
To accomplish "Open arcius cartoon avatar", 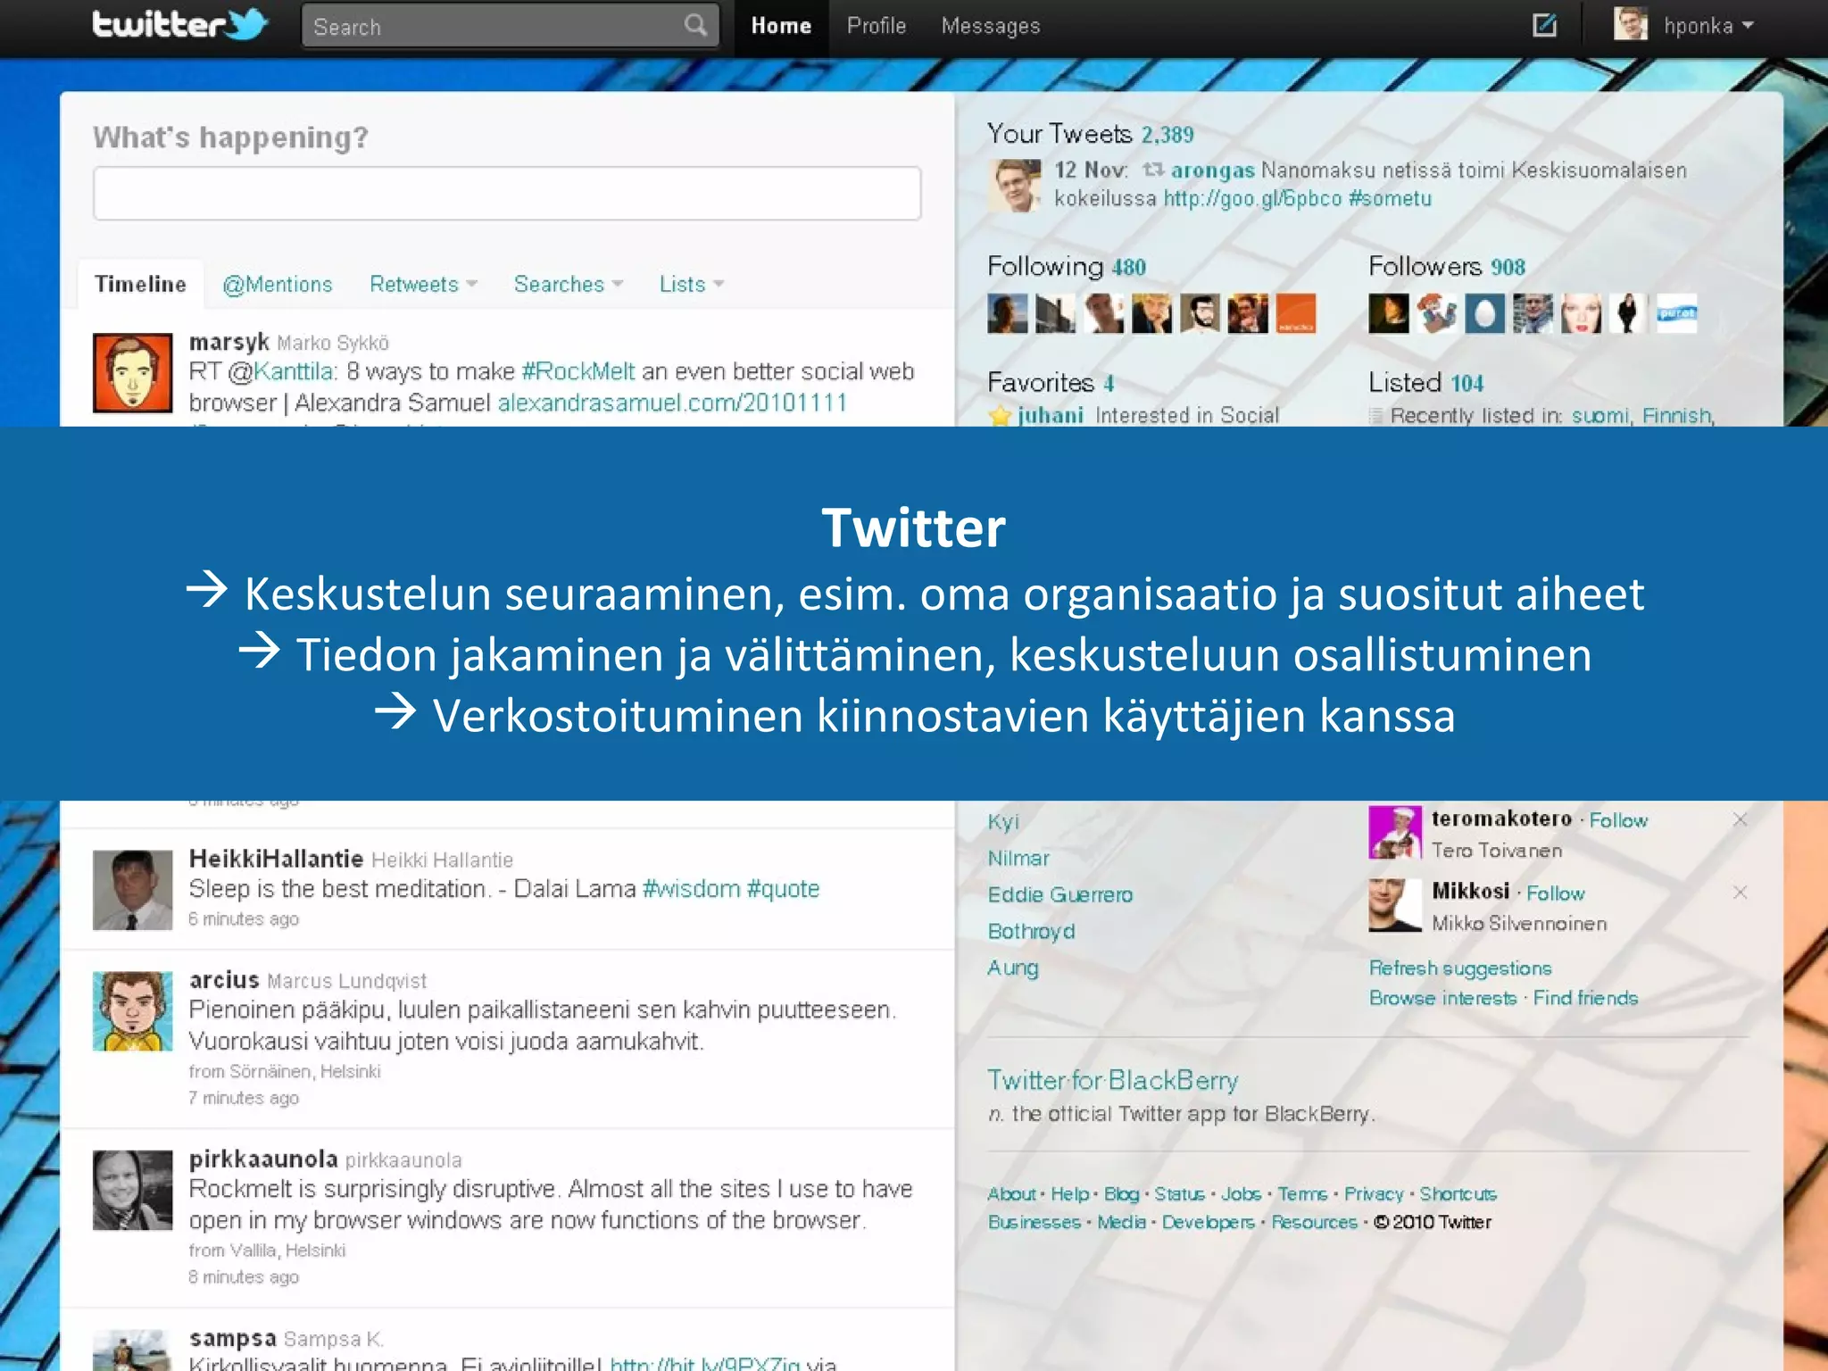I will (x=132, y=1010).
